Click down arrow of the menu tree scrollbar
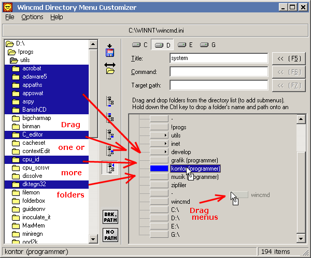 [x=301, y=238]
